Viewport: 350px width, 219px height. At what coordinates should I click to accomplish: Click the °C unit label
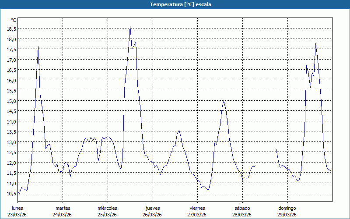pyautogui.click(x=14, y=20)
